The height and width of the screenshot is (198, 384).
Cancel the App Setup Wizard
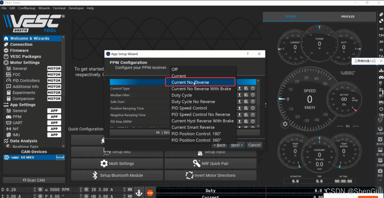(254, 145)
